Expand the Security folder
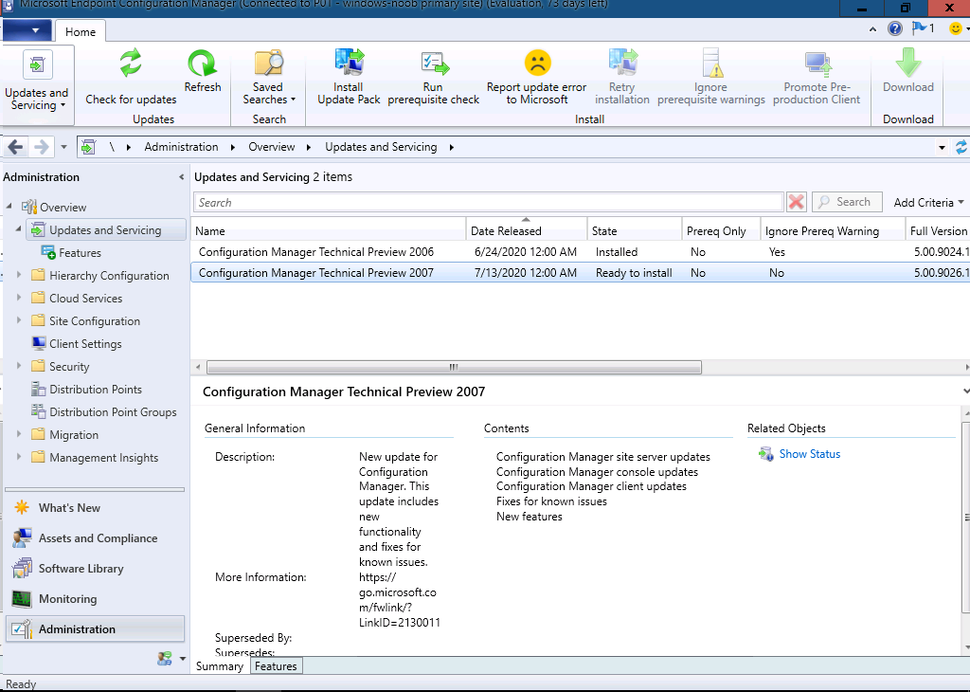The height and width of the screenshot is (692, 970). (x=19, y=365)
